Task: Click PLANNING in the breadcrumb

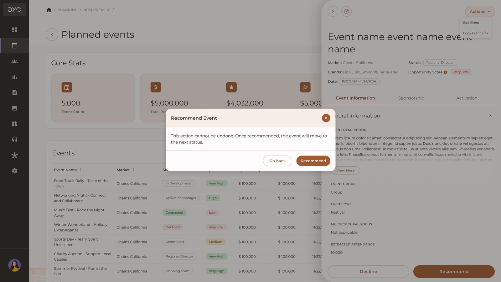Action: [x=67, y=10]
